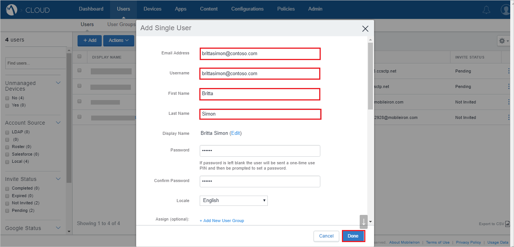
Task: Click Edit next to Display Name
Action: pyautogui.click(x=236, y=133)
